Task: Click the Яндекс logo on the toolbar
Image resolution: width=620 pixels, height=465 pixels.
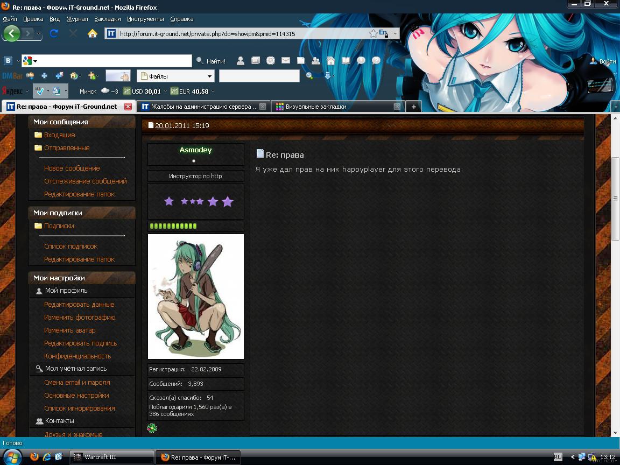Action: click(12, 91)
